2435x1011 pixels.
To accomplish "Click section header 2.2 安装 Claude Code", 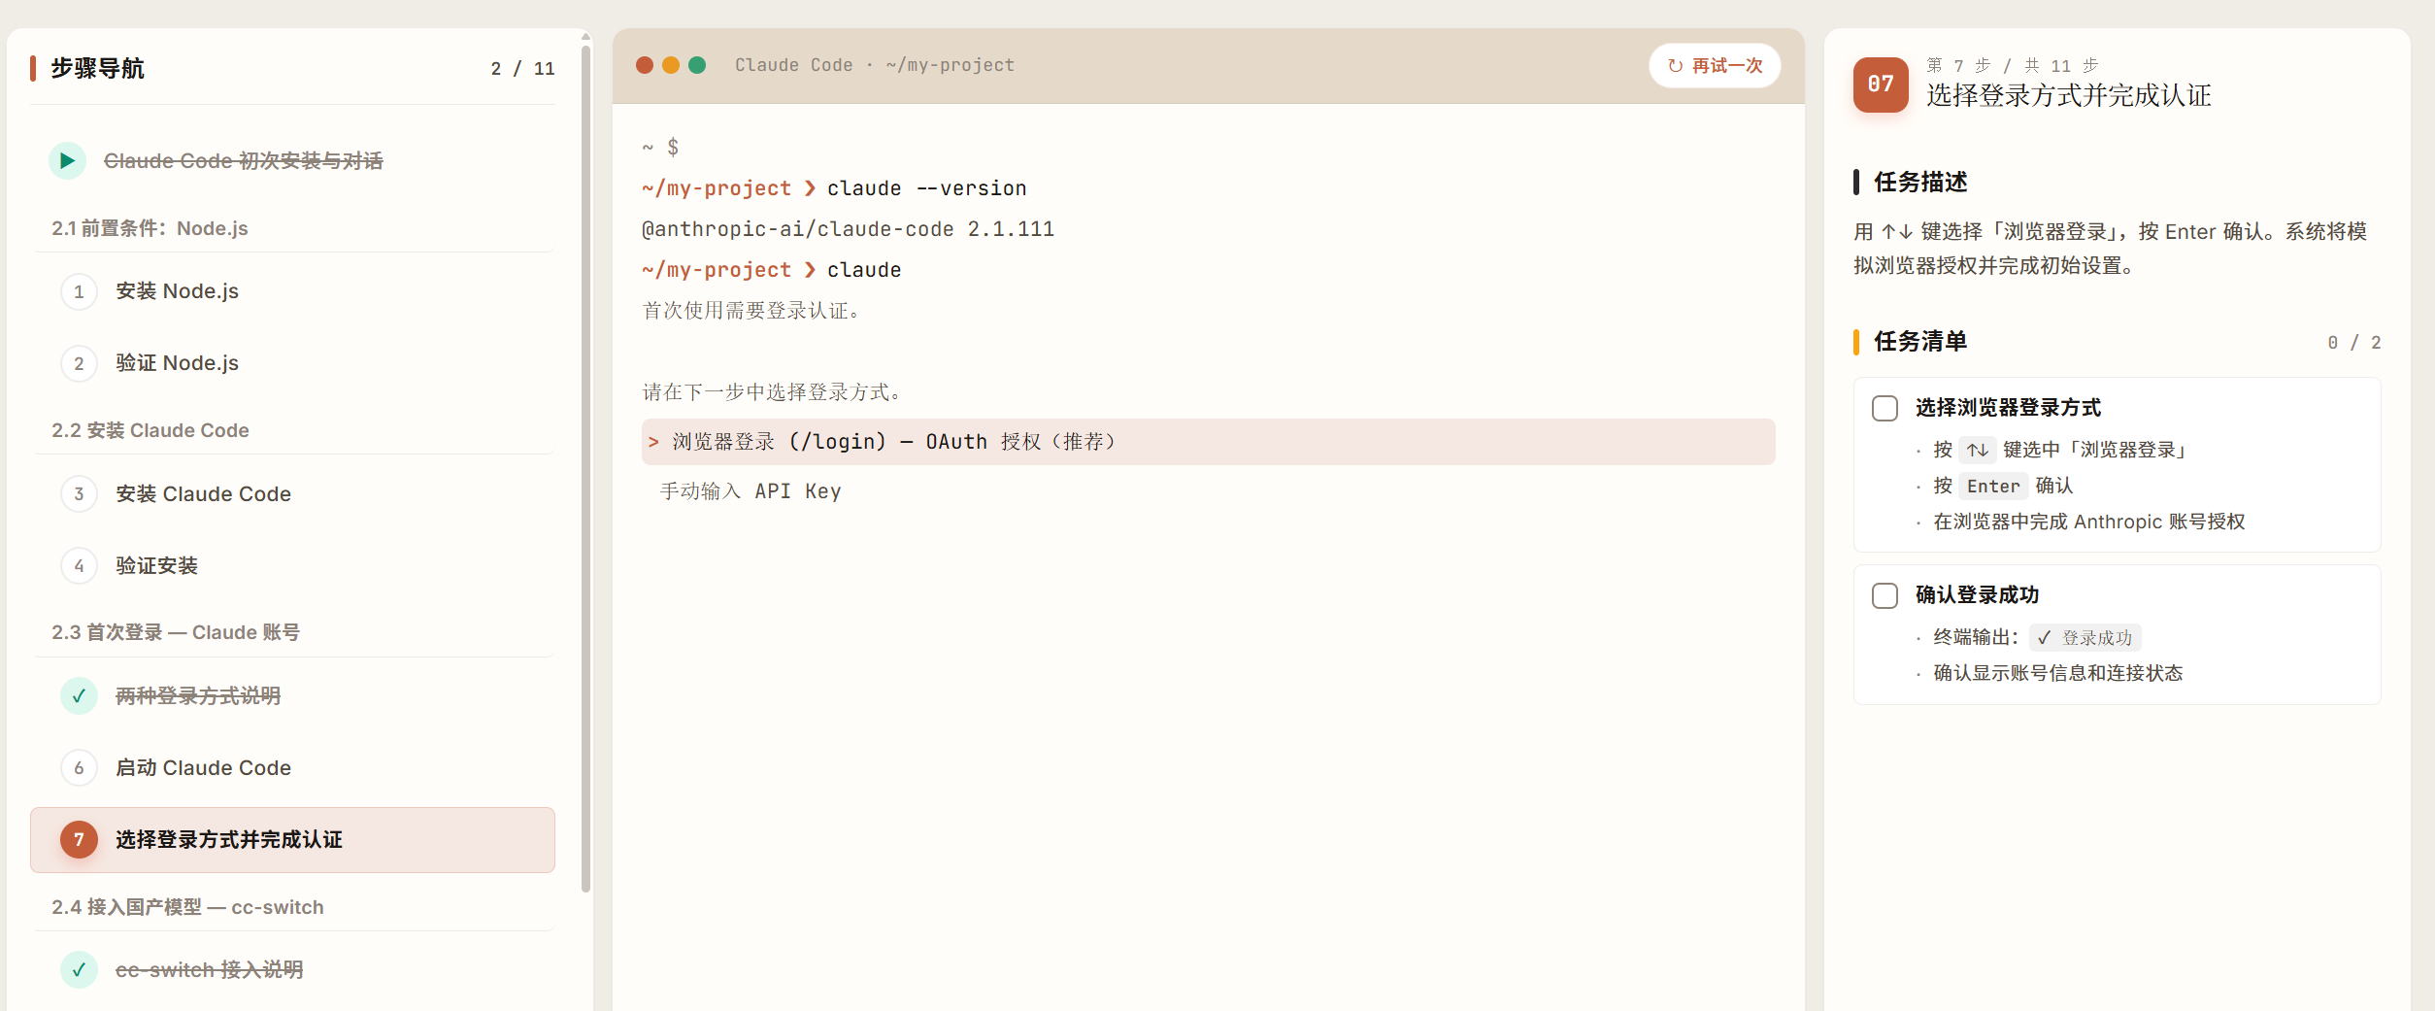I will tap(150, 430).
